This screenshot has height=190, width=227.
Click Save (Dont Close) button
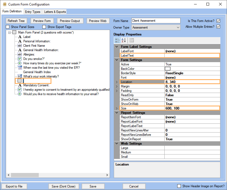tap(63, 186)
